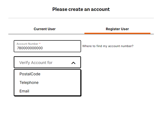Click the Please create an account heading
The image size is (162, 117).
click(x=81, y=9)
